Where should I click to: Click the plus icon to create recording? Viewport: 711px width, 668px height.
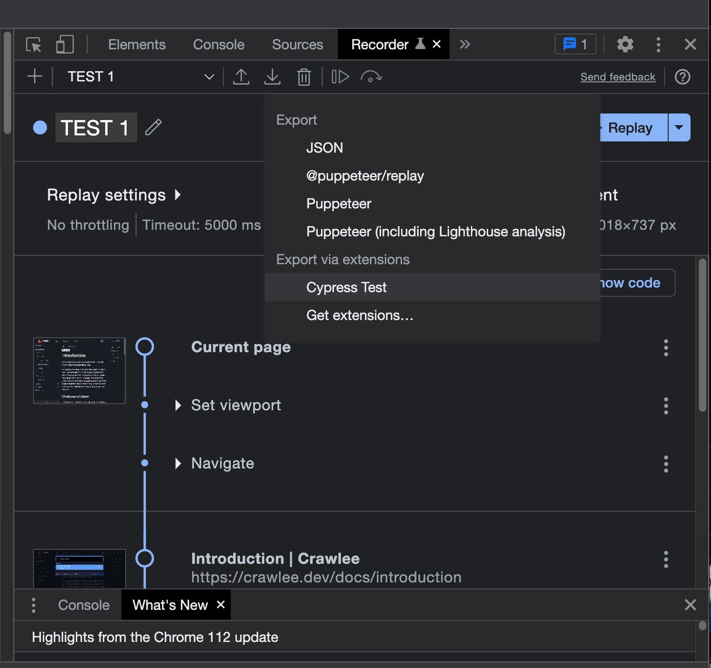click(x=35, y=77)
